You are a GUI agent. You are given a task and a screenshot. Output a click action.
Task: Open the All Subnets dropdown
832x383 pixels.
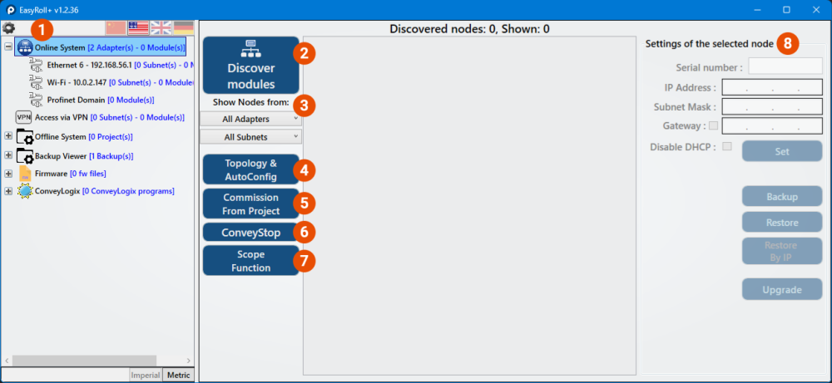tap(250, 137)
